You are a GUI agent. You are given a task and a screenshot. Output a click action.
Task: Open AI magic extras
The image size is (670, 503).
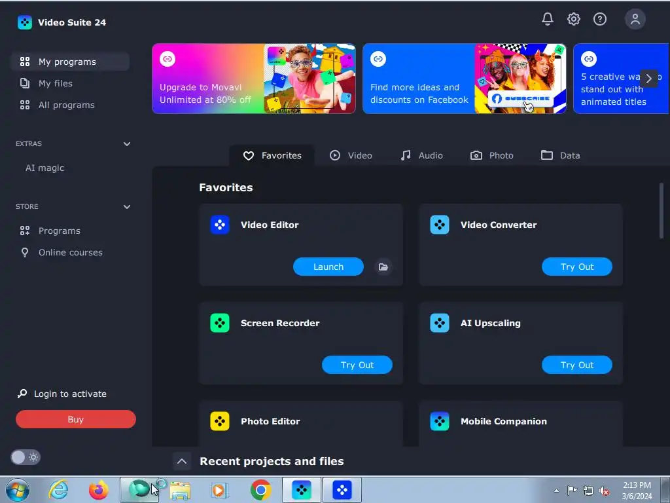pos(44,168)
